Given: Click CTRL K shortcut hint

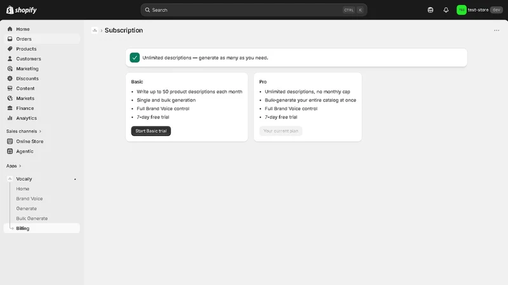Looking at the screenshot, I should 353,10.
